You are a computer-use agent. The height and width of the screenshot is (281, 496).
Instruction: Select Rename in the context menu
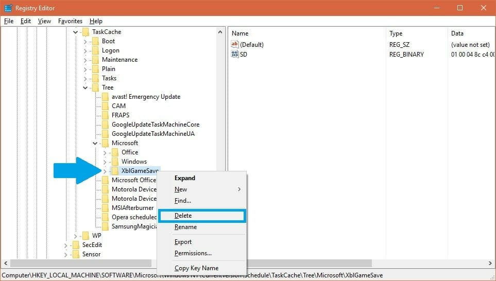coord(202,227)
